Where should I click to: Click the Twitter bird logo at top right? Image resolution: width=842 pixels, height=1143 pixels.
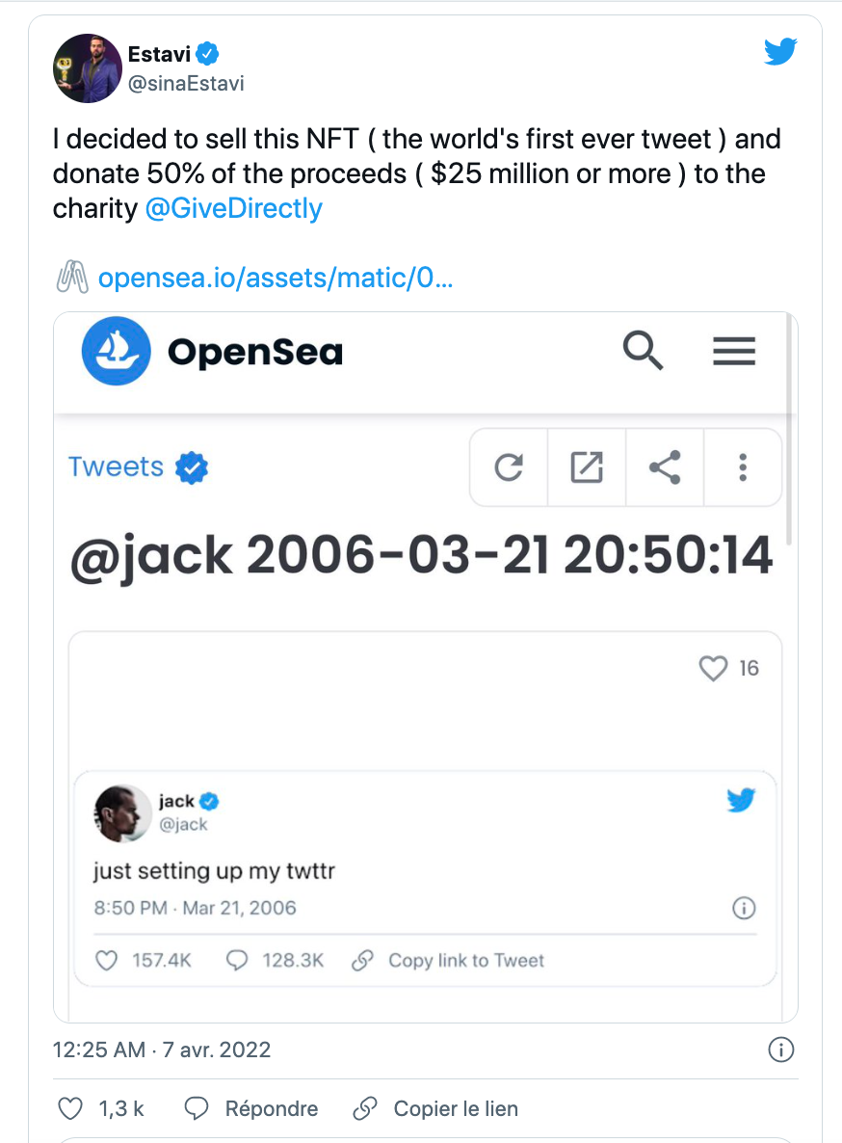click(781, 51)
